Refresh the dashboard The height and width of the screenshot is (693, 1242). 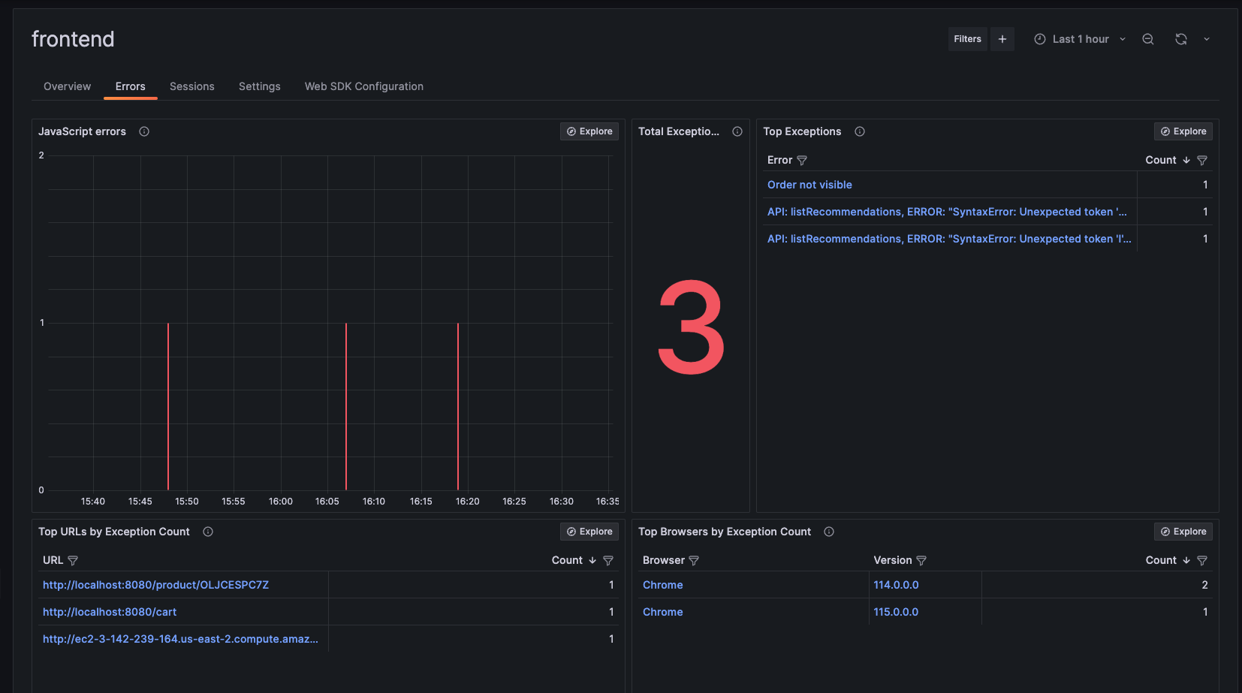[1181, 38]
